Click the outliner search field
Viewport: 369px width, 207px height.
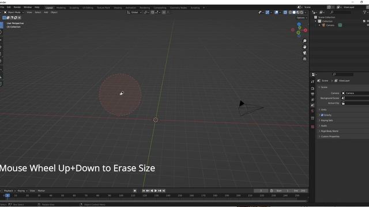341,12
